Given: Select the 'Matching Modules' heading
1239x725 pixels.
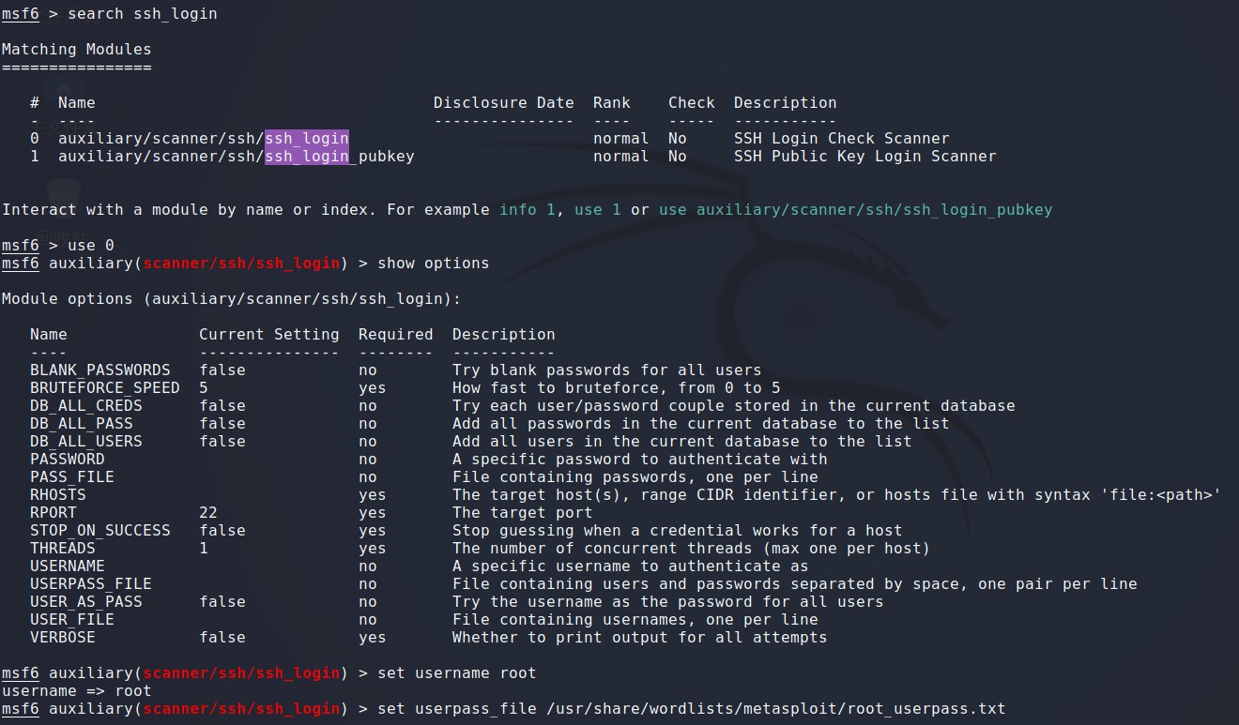Looking at the screenshot, I should coord(76,50).
